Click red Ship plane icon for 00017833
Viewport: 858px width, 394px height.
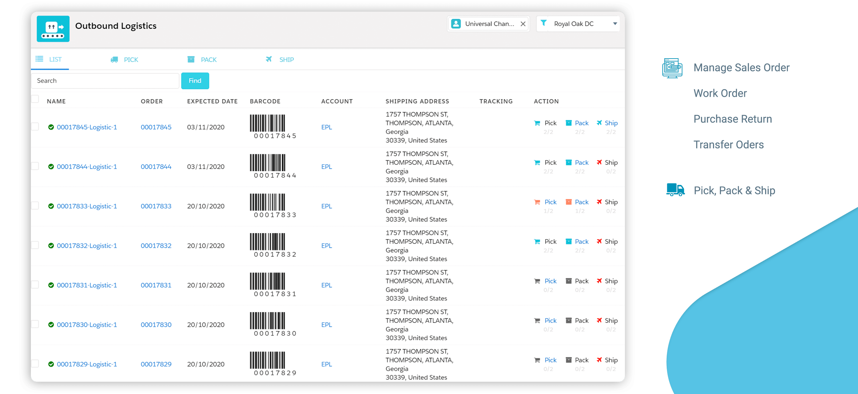pos(599,202)
